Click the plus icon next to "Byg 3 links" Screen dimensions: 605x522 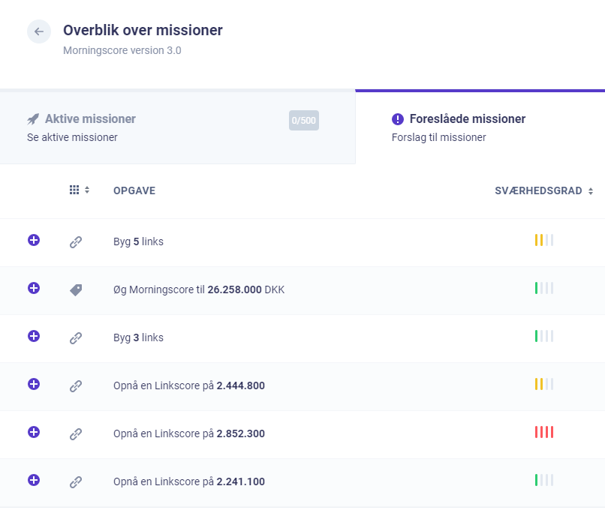click(33, 337)
